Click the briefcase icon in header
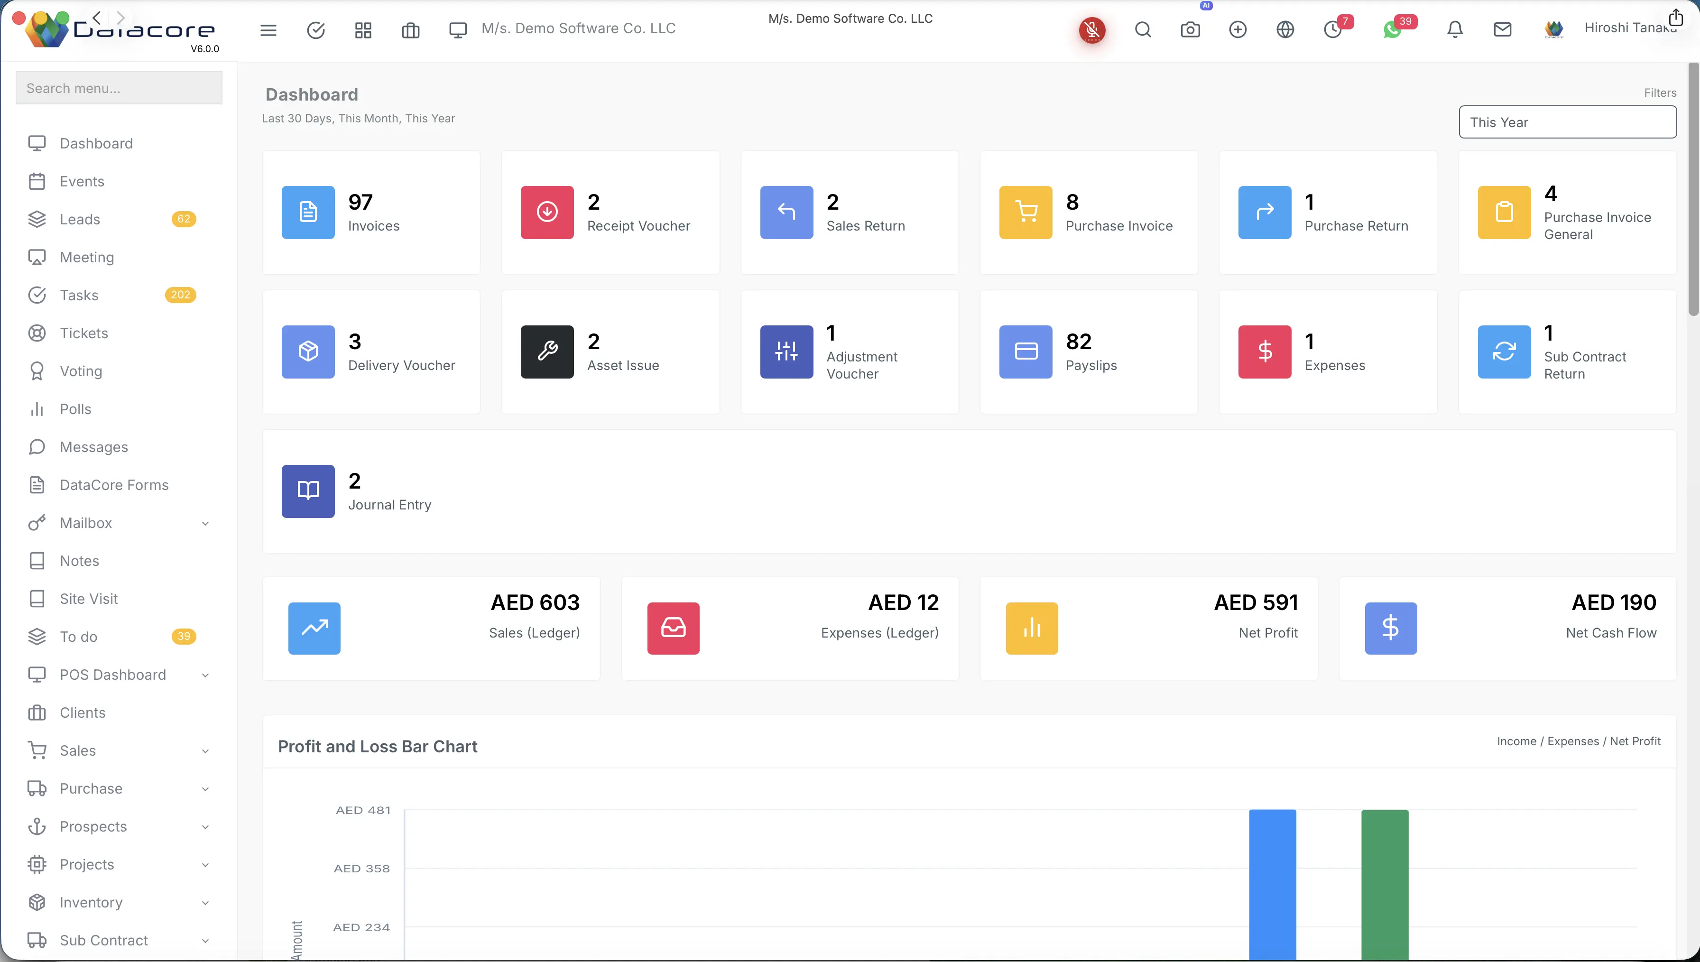 pos(411,30)
